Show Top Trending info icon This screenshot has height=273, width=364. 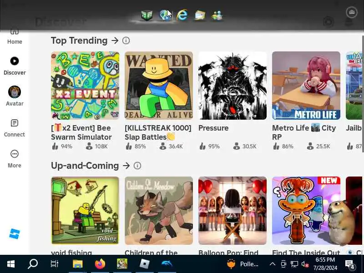point(126,40)
